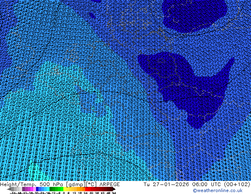Pick the cyan legend swatch near -18
Viewport: 251px width, 194px height.
[x=48, y=189]
